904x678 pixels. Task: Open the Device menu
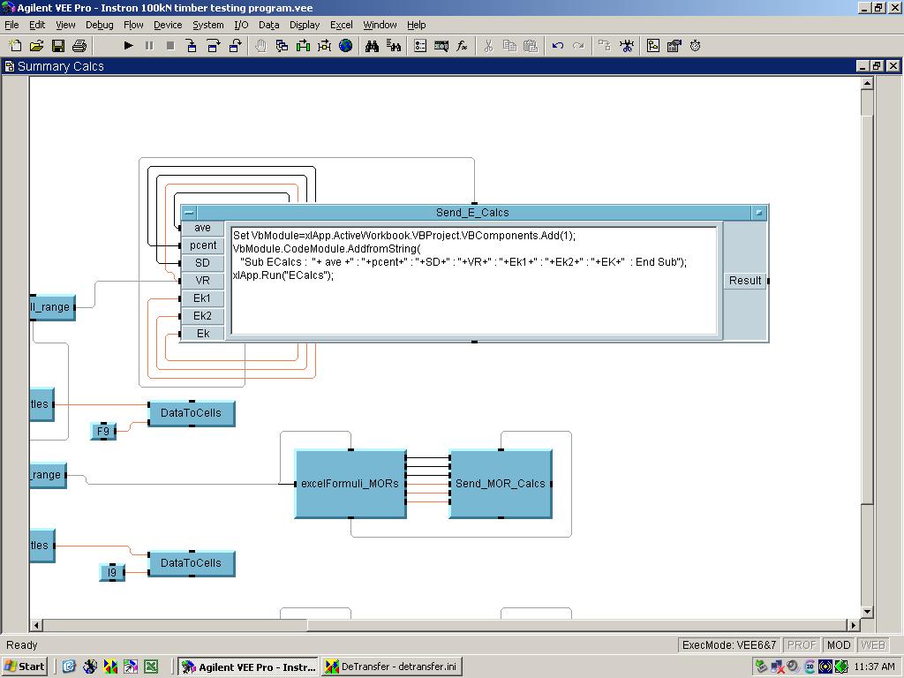click(x=168, y=25)
